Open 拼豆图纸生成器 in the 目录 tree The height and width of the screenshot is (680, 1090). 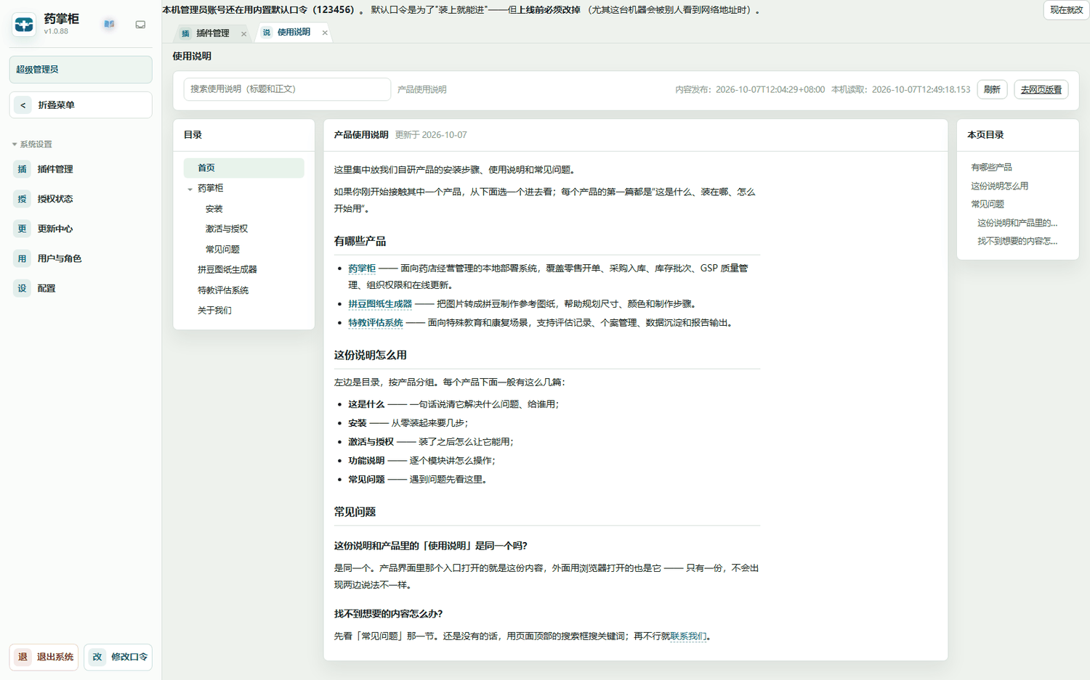(227, 270)
